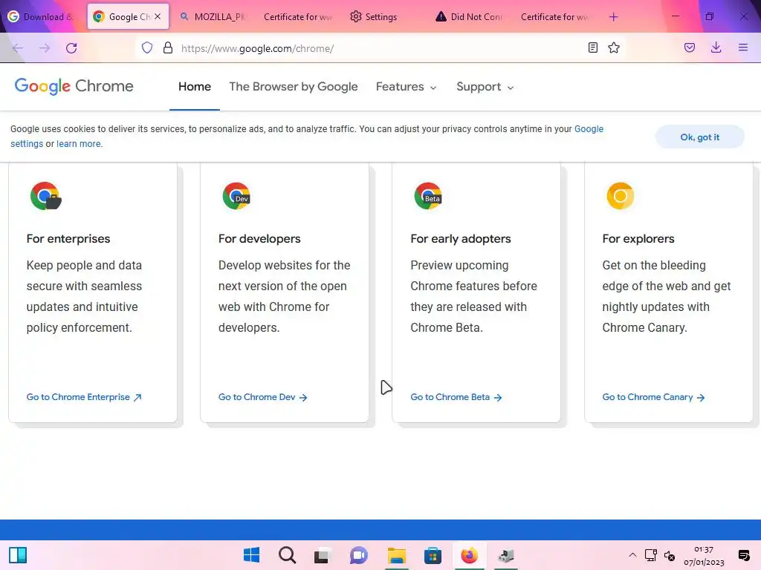Click the muted volume tray icon
Viewport: 761px width, 570px height.
click(x=670, y=555)
